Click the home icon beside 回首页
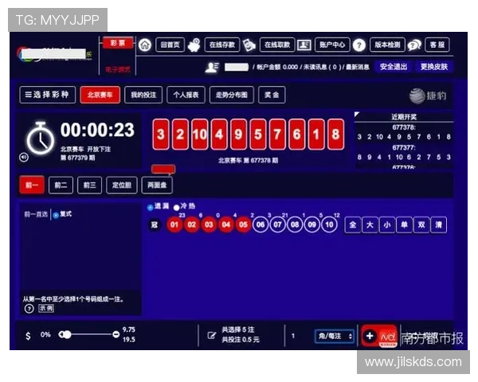The height and width of the screenshot is (382, 478). click(145, 45)
